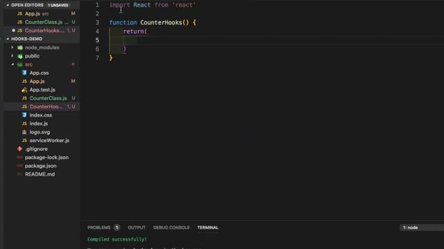This screenshot has width=444, height=249.
Task: Click the file icon beside README.md
Action: [19, 174]
